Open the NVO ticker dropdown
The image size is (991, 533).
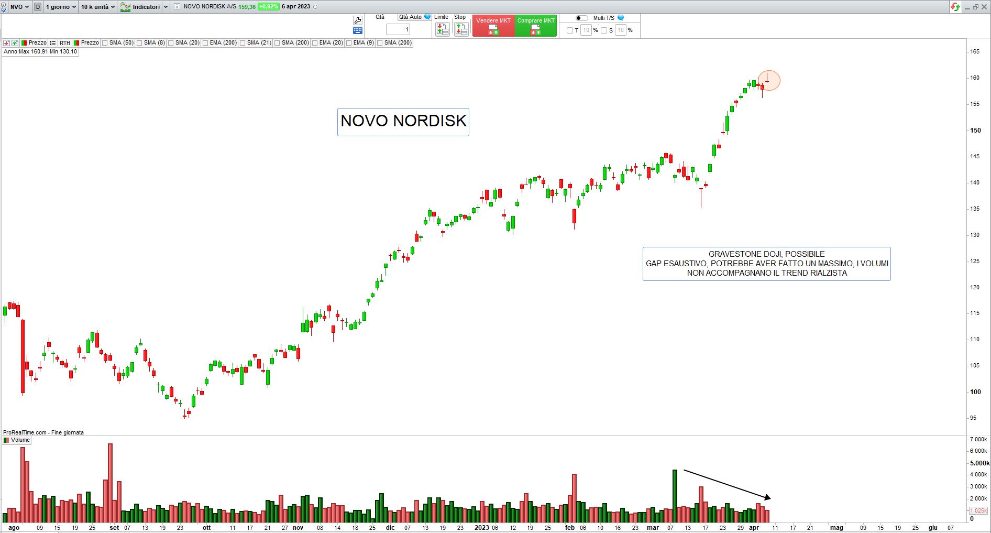coord(20,7)
